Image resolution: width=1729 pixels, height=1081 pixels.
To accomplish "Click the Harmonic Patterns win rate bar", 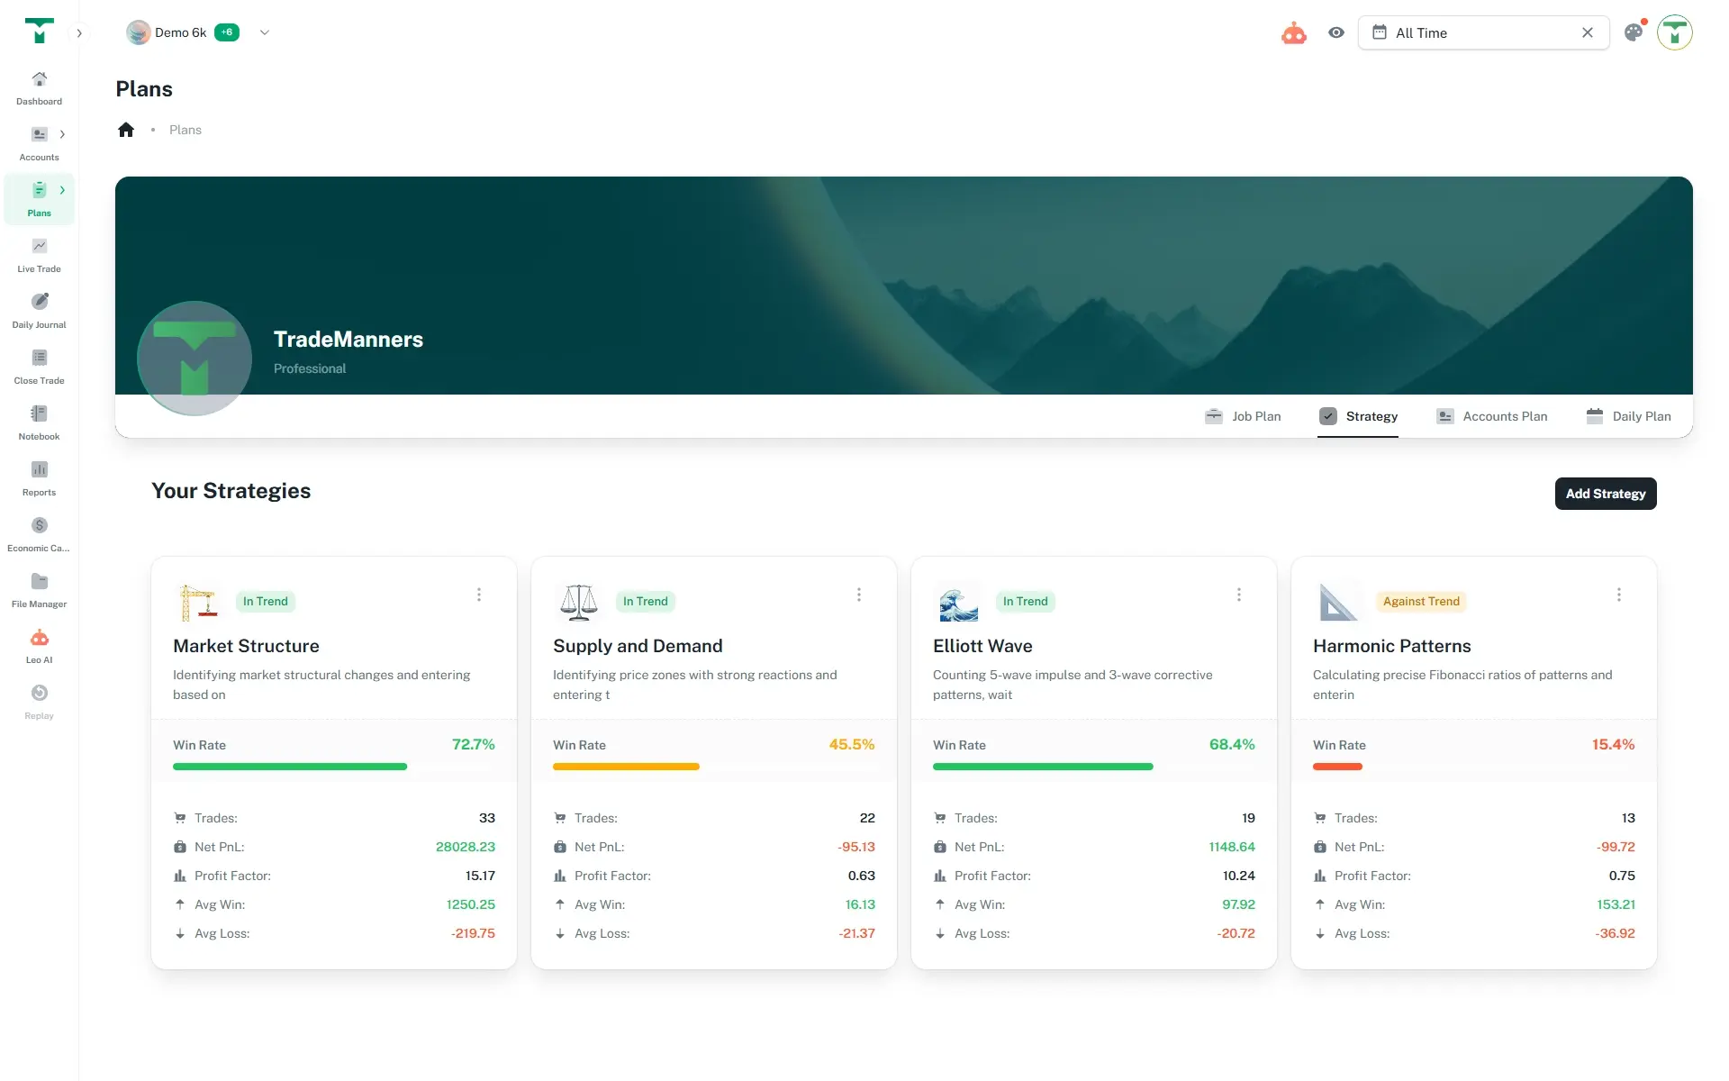I will pos(1337,767).
